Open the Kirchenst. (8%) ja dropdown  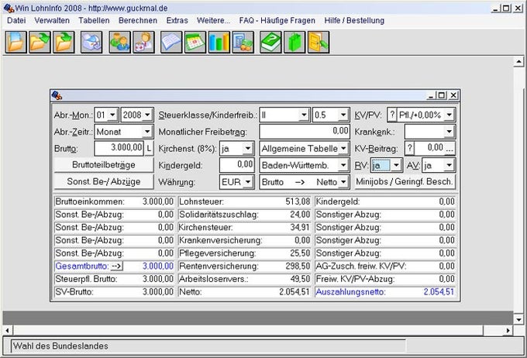click(x=248, y=148)
